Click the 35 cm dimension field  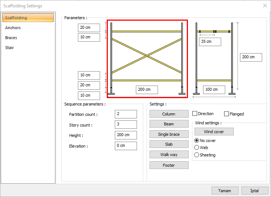[210, 42]
